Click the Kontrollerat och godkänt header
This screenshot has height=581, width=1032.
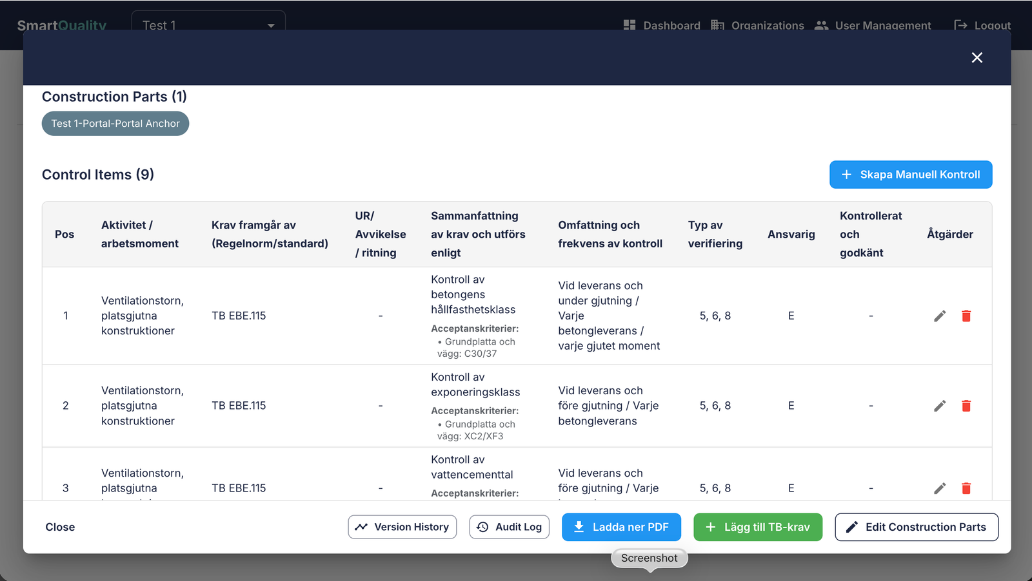point(871,234)
